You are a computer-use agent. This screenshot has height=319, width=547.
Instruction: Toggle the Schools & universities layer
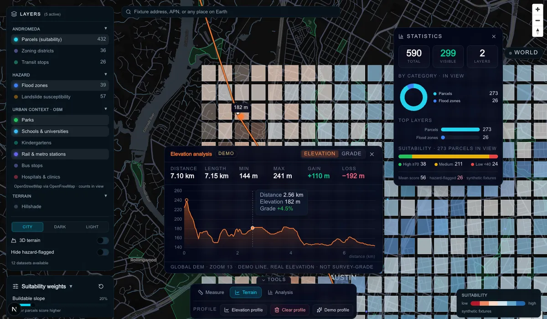(60, 131)
